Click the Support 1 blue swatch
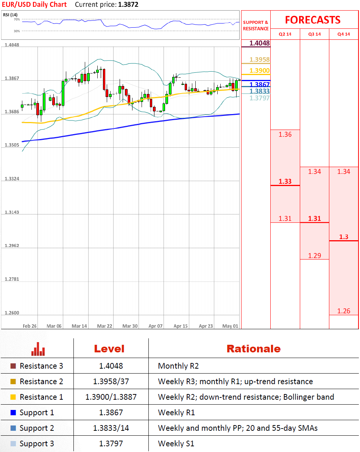360x452 pixels. pos(13,413)
